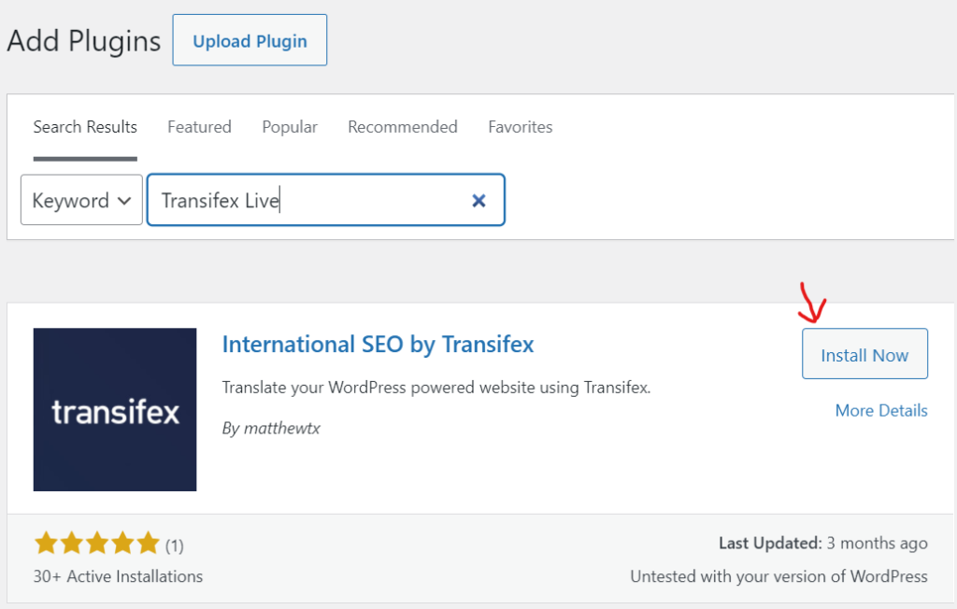Click the Upload Plugin button
This screenshot has width=957, height=609.
coord(250,40)
